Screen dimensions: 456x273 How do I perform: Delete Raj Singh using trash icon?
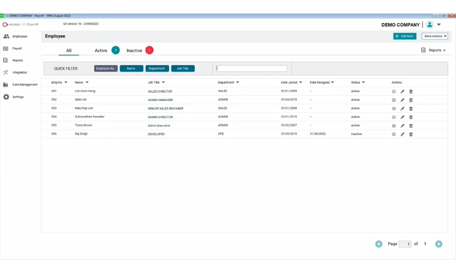(411, 134)
